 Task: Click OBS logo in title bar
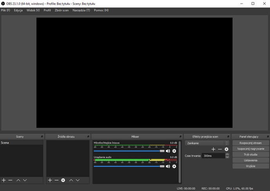(3, 4)
